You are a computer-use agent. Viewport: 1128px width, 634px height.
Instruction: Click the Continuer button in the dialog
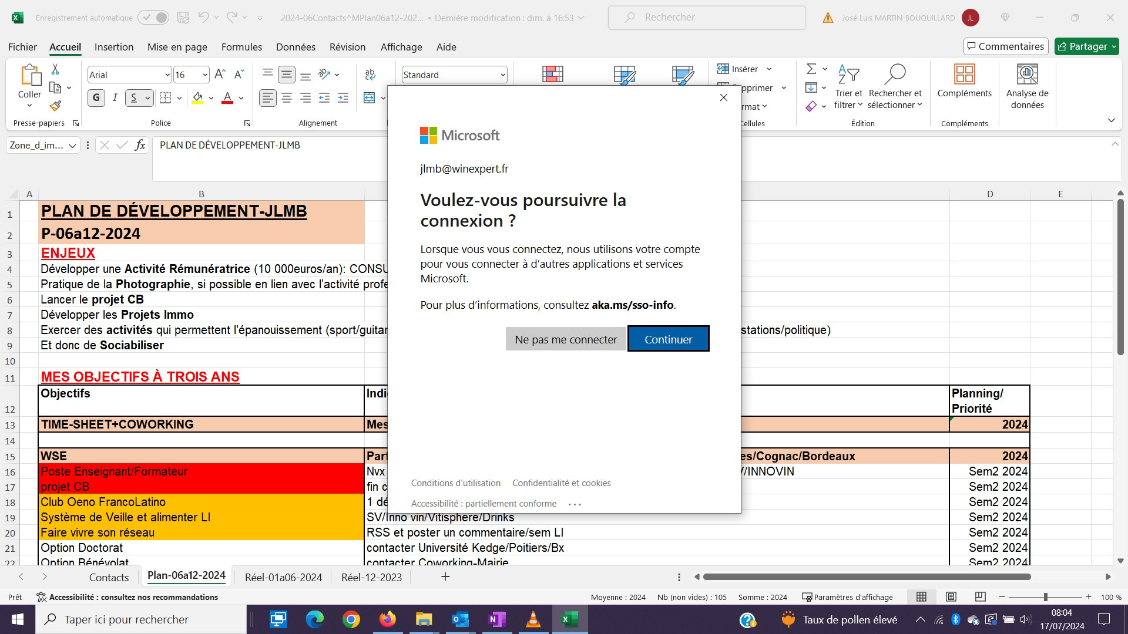[668, 339]
